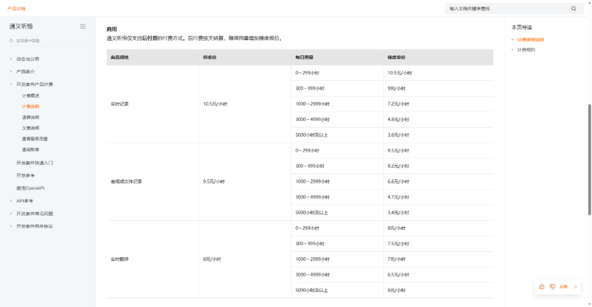Click the 产品简介 sidebar label
This screenshot has height=307, width=592.
[25, 71]
